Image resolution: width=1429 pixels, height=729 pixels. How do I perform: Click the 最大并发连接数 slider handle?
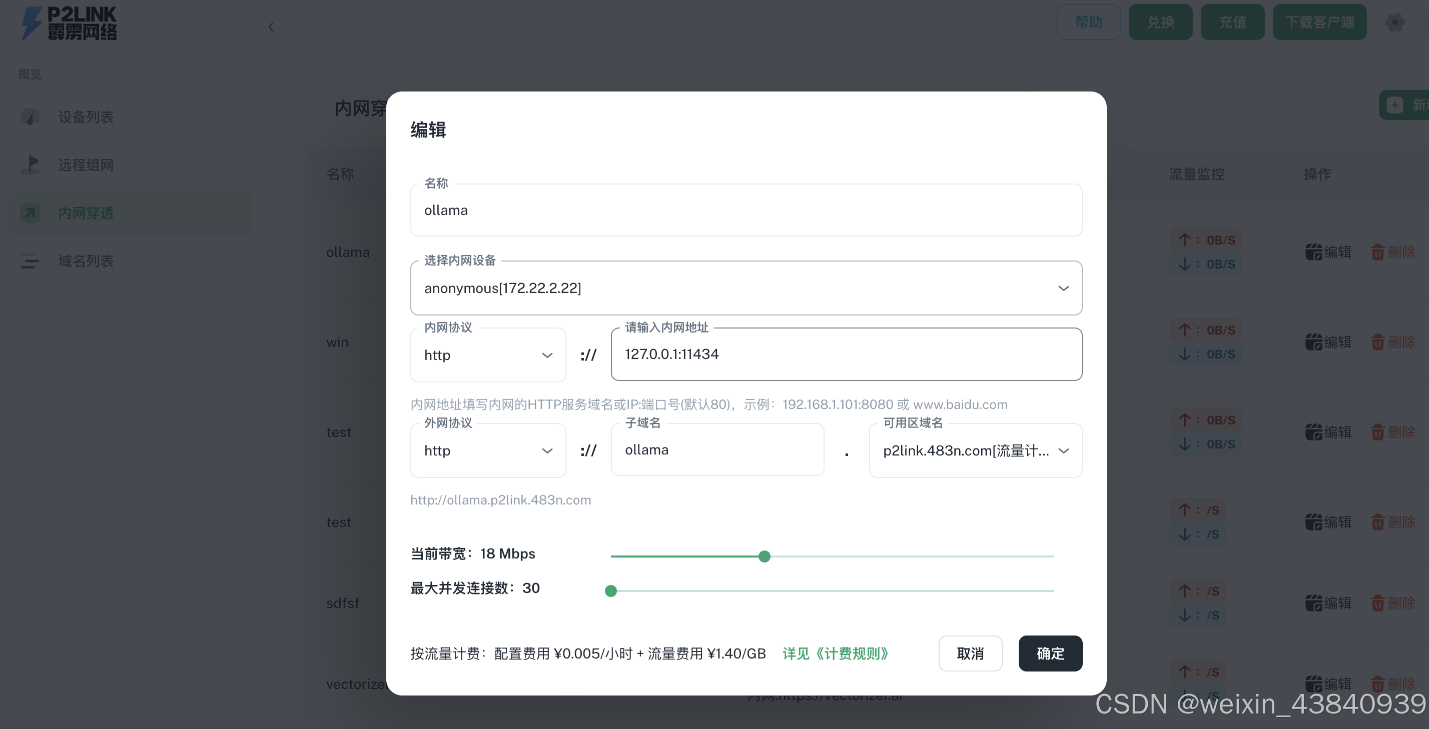click(x=611, y=591)
